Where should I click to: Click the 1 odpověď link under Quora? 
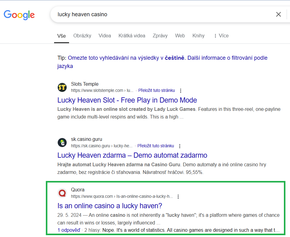click(69, 230)
